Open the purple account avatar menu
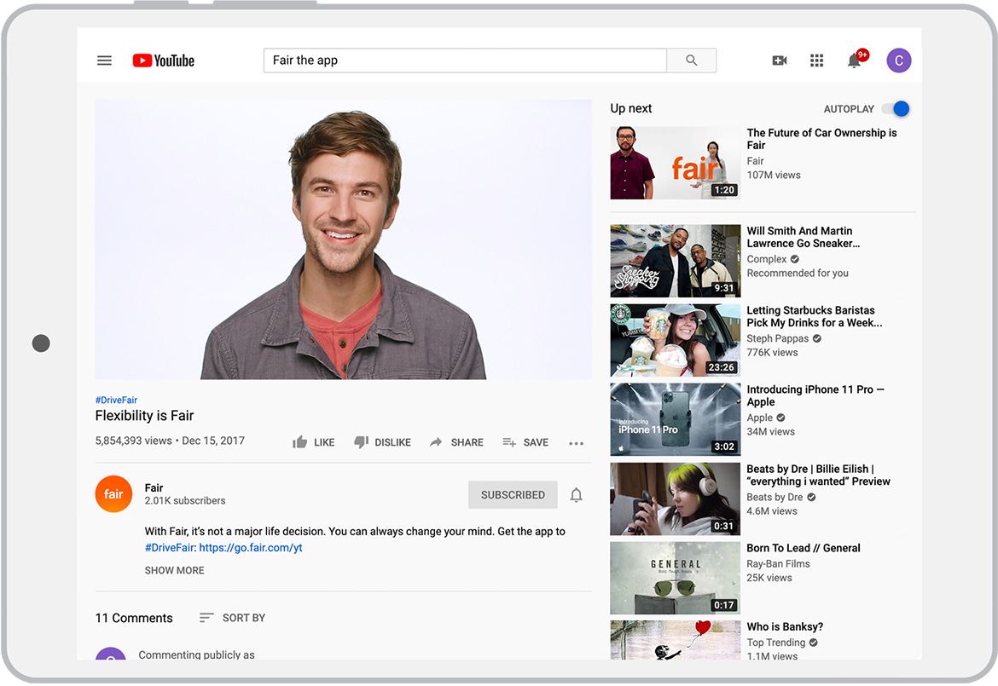 899,61
